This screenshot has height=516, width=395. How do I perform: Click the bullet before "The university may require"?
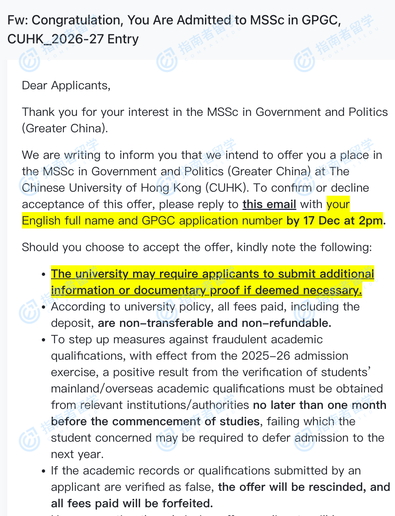pyautogui.click(x=44, y=274)
